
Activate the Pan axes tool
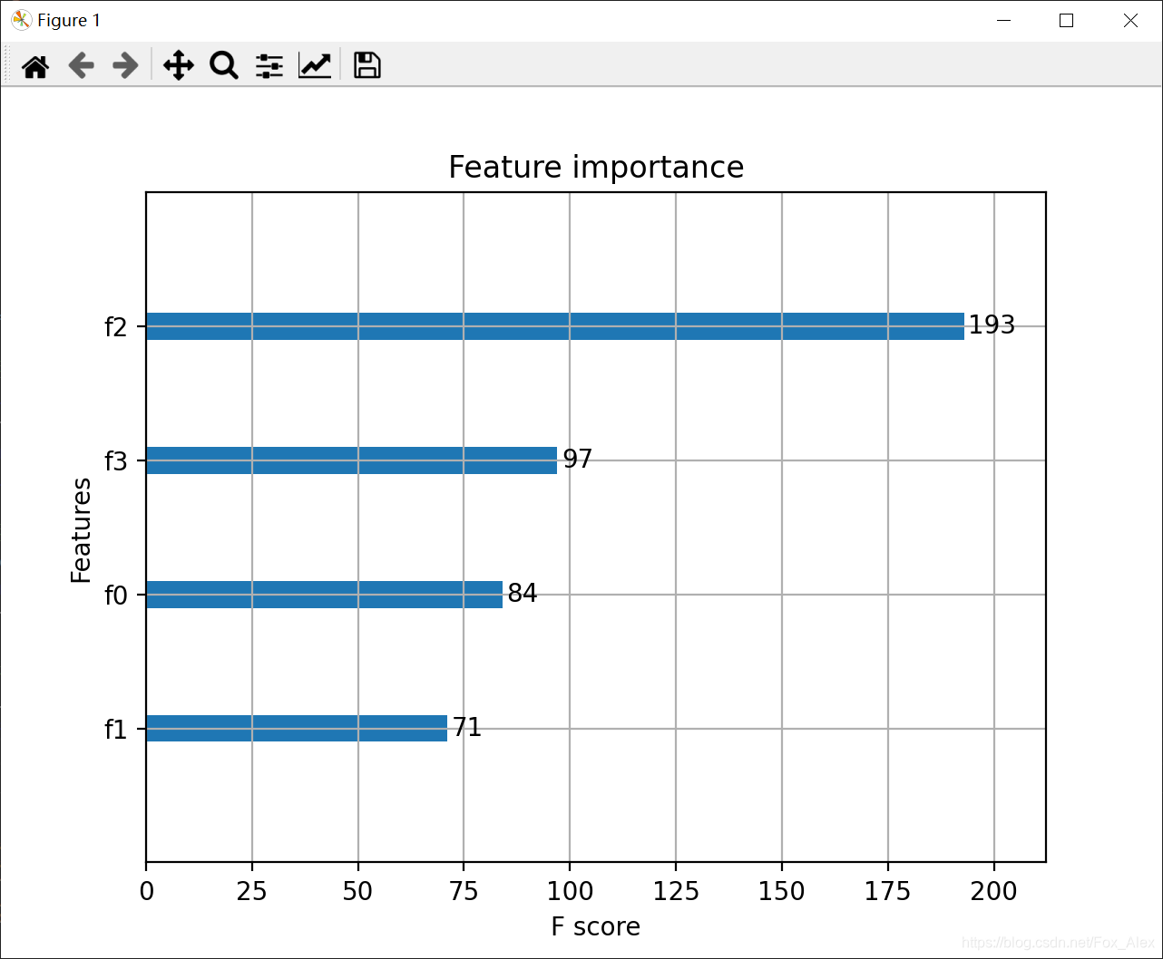tap(179, 65)
